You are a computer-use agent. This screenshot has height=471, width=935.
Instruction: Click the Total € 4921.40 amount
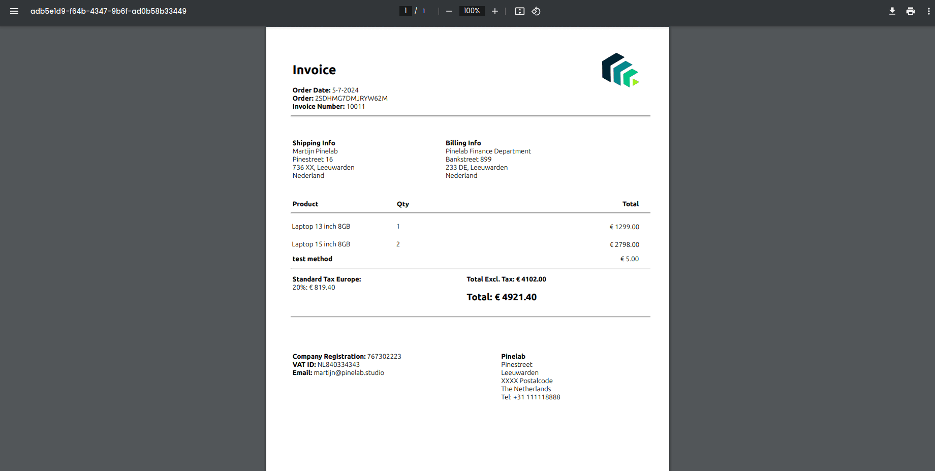pyautogui.click(x=502, y=297)
